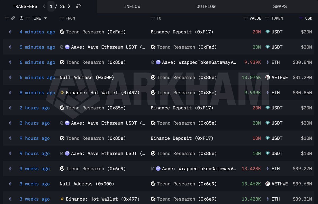Open Trend Research (0xFaf) sender in first row
318x204 pixels.
96,32
